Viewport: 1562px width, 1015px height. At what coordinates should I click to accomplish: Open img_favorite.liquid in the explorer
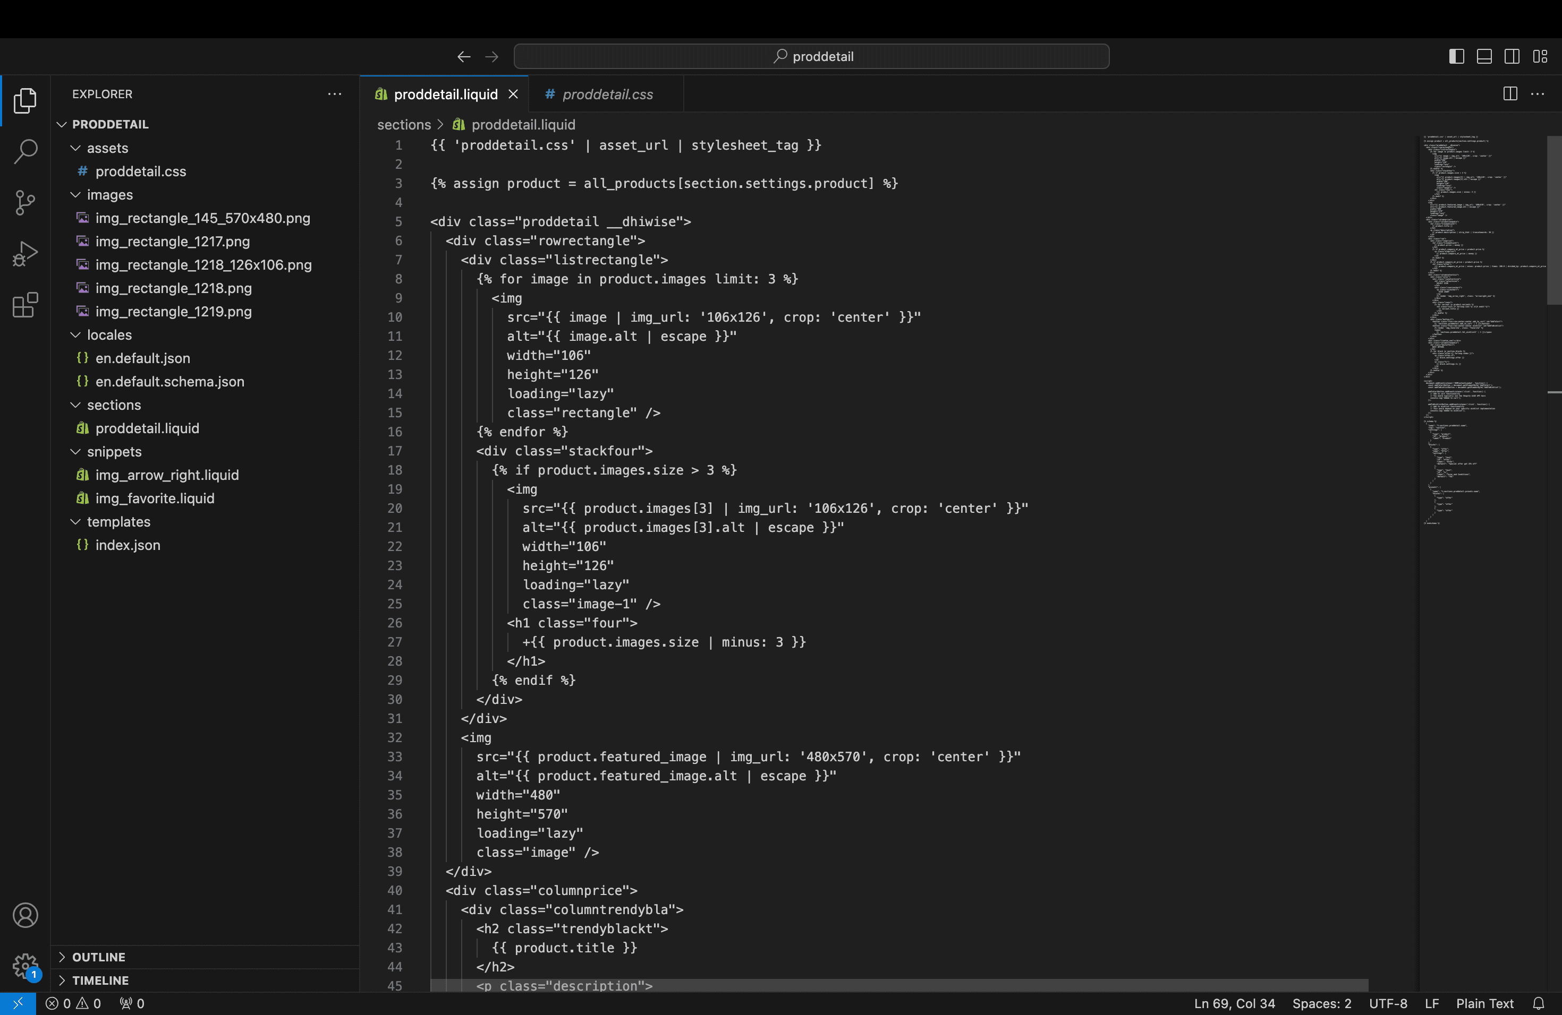pyautogui.click(x=154, y=498)
